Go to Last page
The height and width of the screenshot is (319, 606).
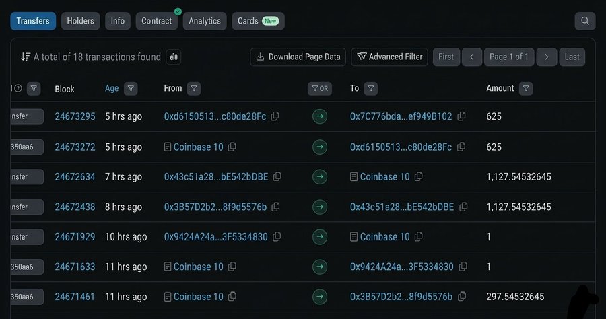point(572,57)
